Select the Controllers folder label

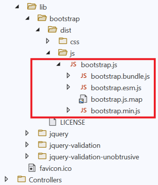pos(45,180)
